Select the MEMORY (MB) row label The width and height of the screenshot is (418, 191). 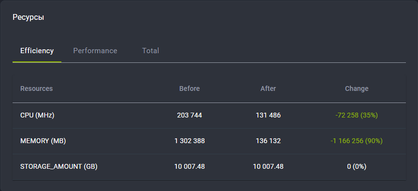[x=43, y=141]
